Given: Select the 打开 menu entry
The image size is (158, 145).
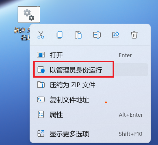Looking at the screenshot, I should pos(90,55).
